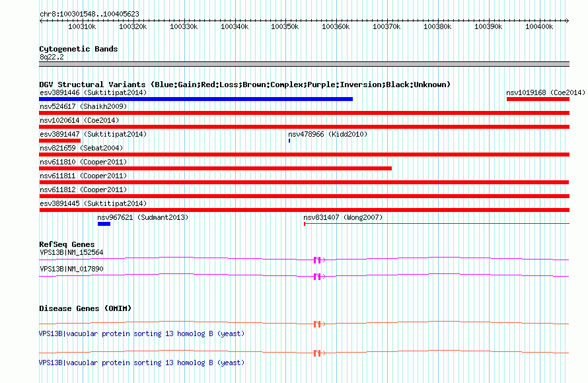Click the 100320k ruler tick label
The width and height of the screenshot is (588, 383).
point(133,26)
